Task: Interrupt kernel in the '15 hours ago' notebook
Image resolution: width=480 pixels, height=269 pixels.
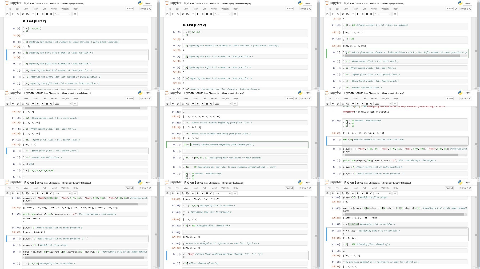Action: (x=367, y=193)
